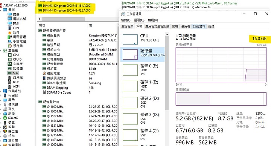This screenshot has height=146, width=271.
Task: Select 磁碟 0 (E:) HDD in sidebar
Action: point(142,70)
